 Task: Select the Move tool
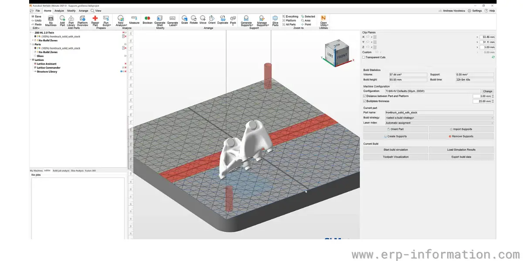click(x=203, y=20)
